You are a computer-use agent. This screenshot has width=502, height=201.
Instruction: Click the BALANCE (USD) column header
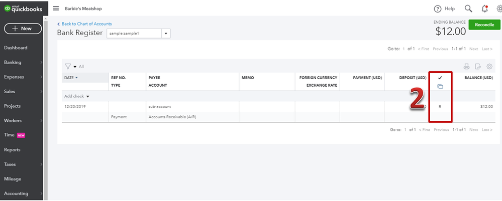coord(478,78)
